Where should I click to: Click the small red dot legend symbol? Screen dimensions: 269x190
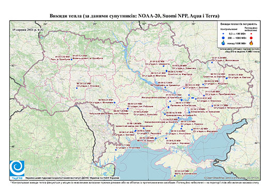coord(251,34)
